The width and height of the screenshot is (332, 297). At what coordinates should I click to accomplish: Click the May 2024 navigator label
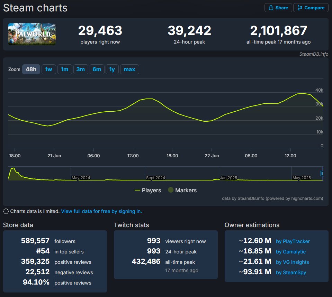coord(81,178)
